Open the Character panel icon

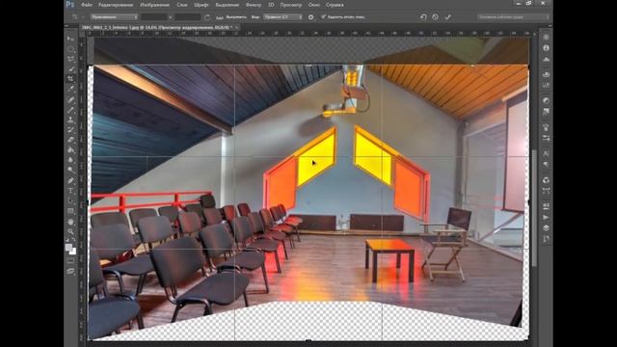(x=547, y=153)
